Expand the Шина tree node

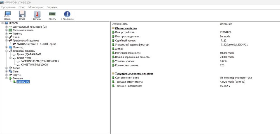(6, 37)
